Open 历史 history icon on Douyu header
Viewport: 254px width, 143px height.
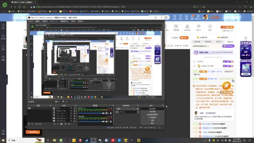[x=175, y=17]
